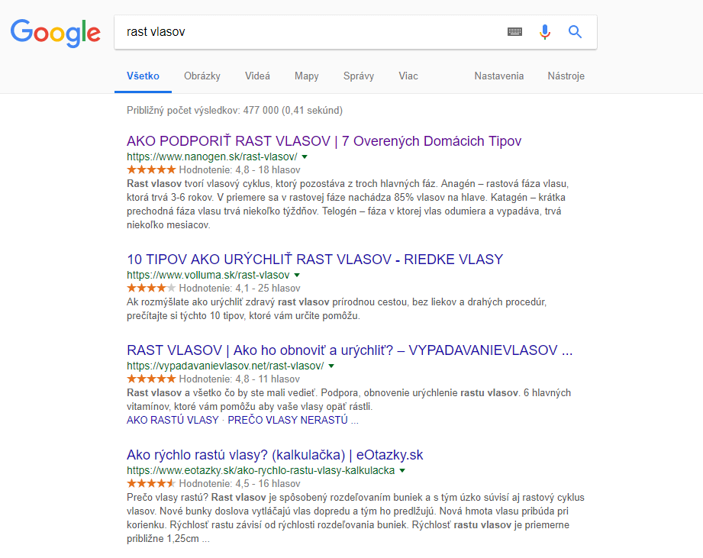
Task: Open '10 TIPOV AKO URÝCHLIŤ RAST VLASOV' result
Action: (314, 259)
